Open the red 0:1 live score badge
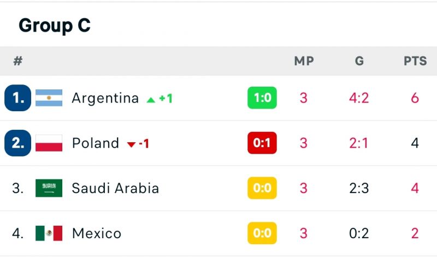437x266 pixels. pos(262,143)
